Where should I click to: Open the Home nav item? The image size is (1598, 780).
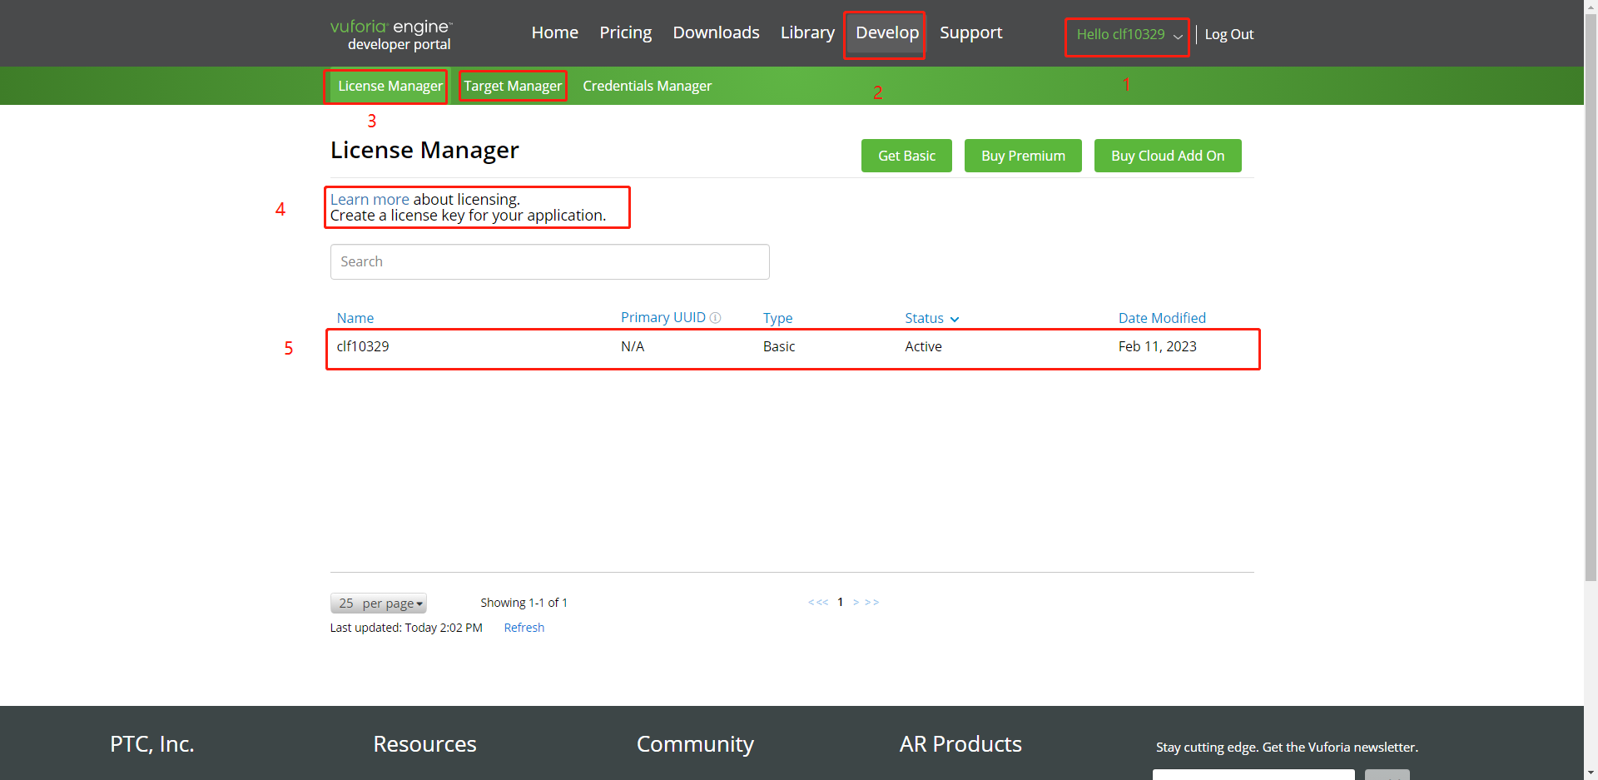click(x=554, y=32)
